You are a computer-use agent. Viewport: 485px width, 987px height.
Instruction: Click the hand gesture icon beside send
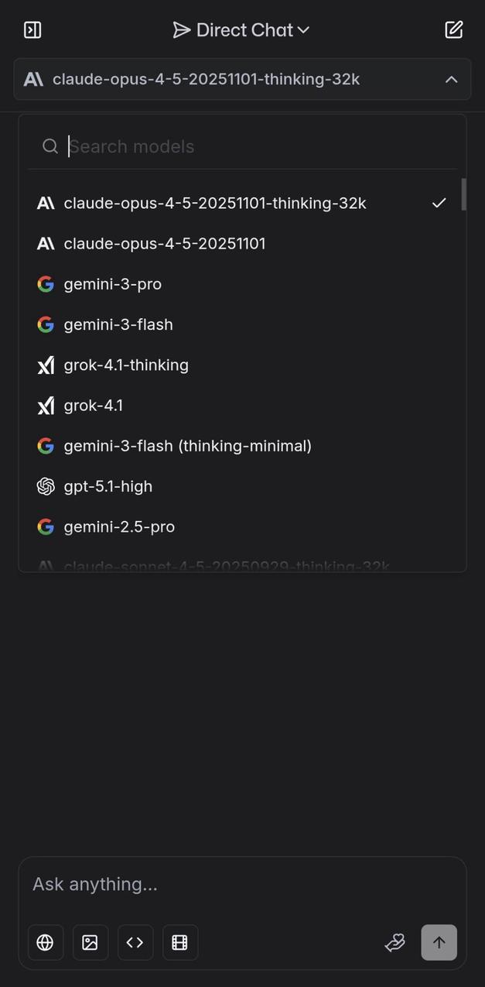[x=394, y=942]
